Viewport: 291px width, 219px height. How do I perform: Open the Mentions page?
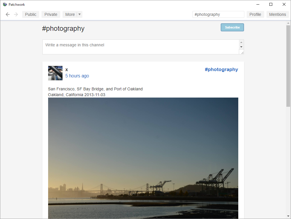pyautogui.click(x=277, y=14)
